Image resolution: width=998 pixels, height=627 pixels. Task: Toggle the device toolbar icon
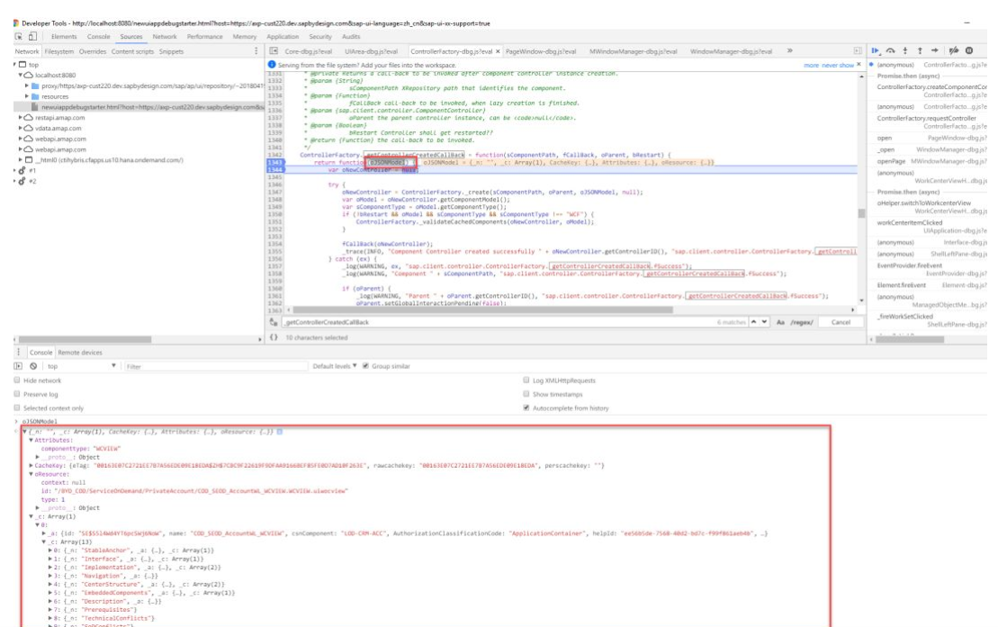click(32, 36)
